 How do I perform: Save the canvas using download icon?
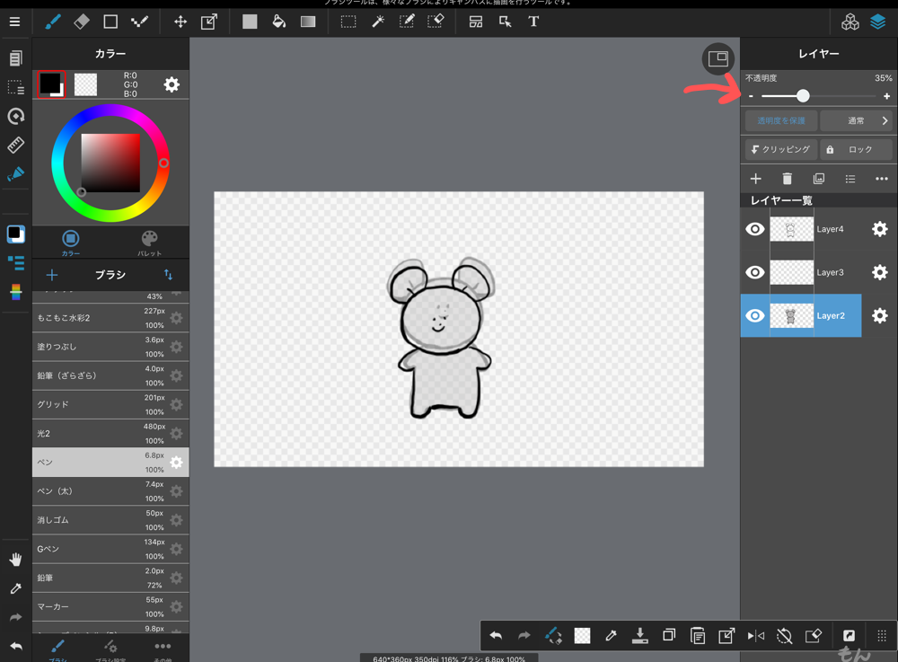(x=639, y=636)
